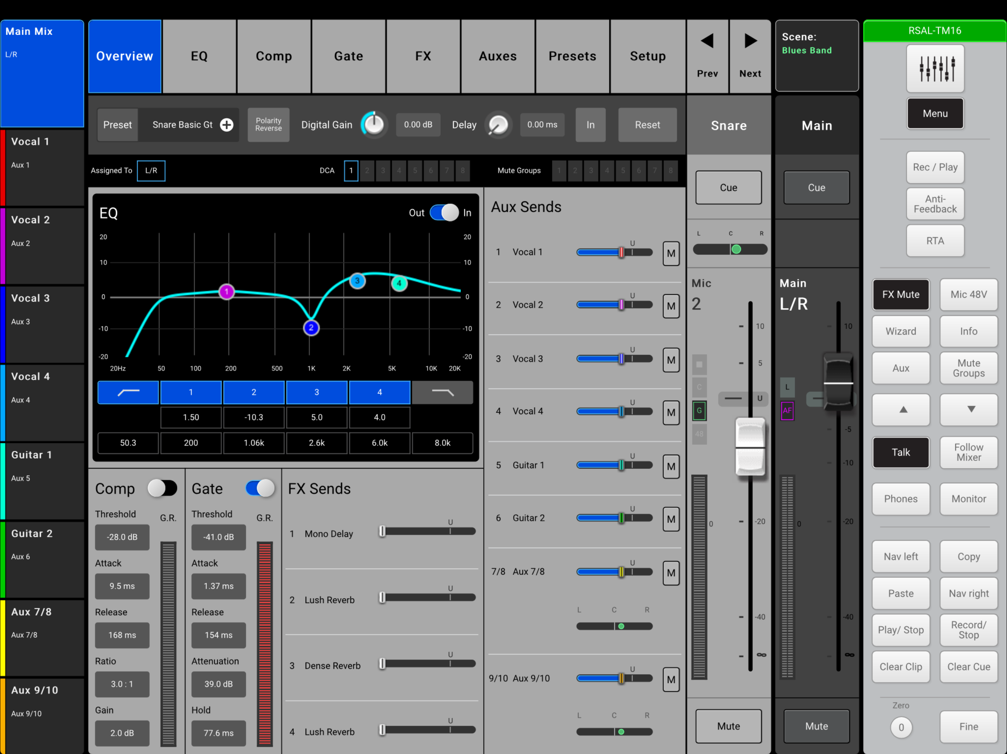Toggle the EQ Out/In switch
The width and height of the screenshot is (1007, 754).
(444, 212)
